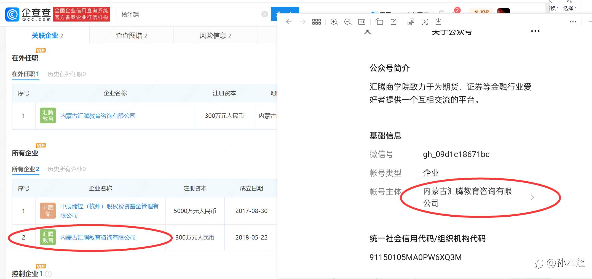Image resolution: width=592 pixels, height=279 pixels.
Task: Extract text from the image
Action: click(425, 22)
